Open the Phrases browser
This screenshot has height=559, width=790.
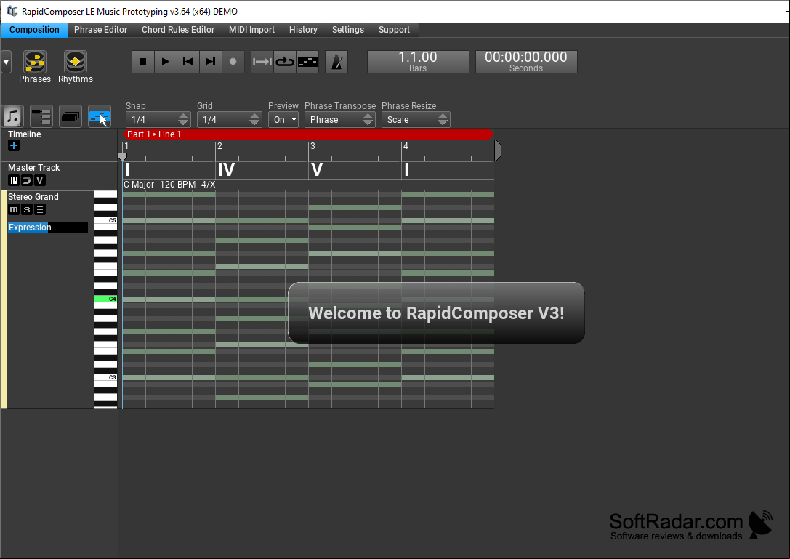35,67
